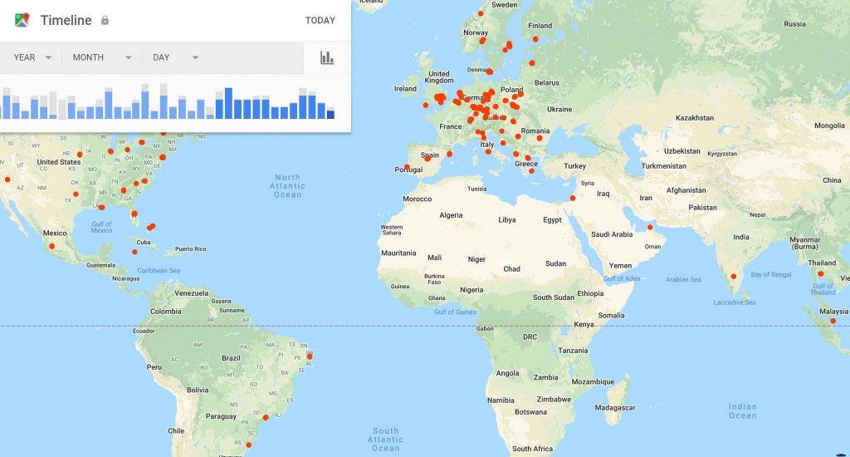Click the red dot in Texas near TX
850x457 pixels.
(x=76, y=194)
